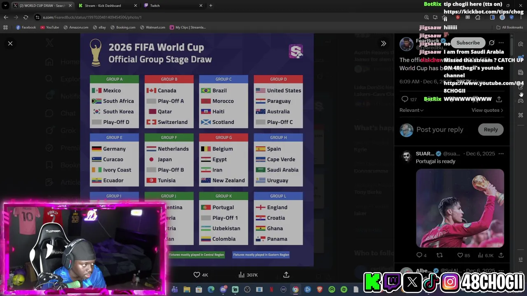Open the YouTube bookmark
The height and width of the screenshot is (296, 527).
pyautogui.click(x=49, y=27)
